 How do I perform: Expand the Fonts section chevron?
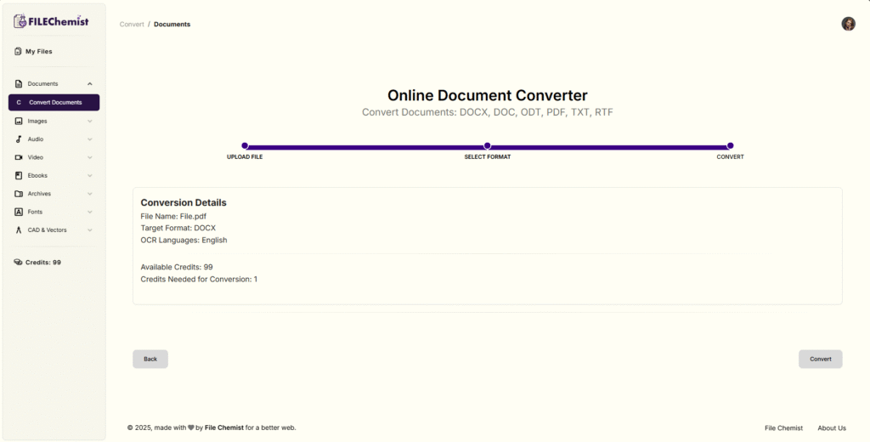point(90,212)
